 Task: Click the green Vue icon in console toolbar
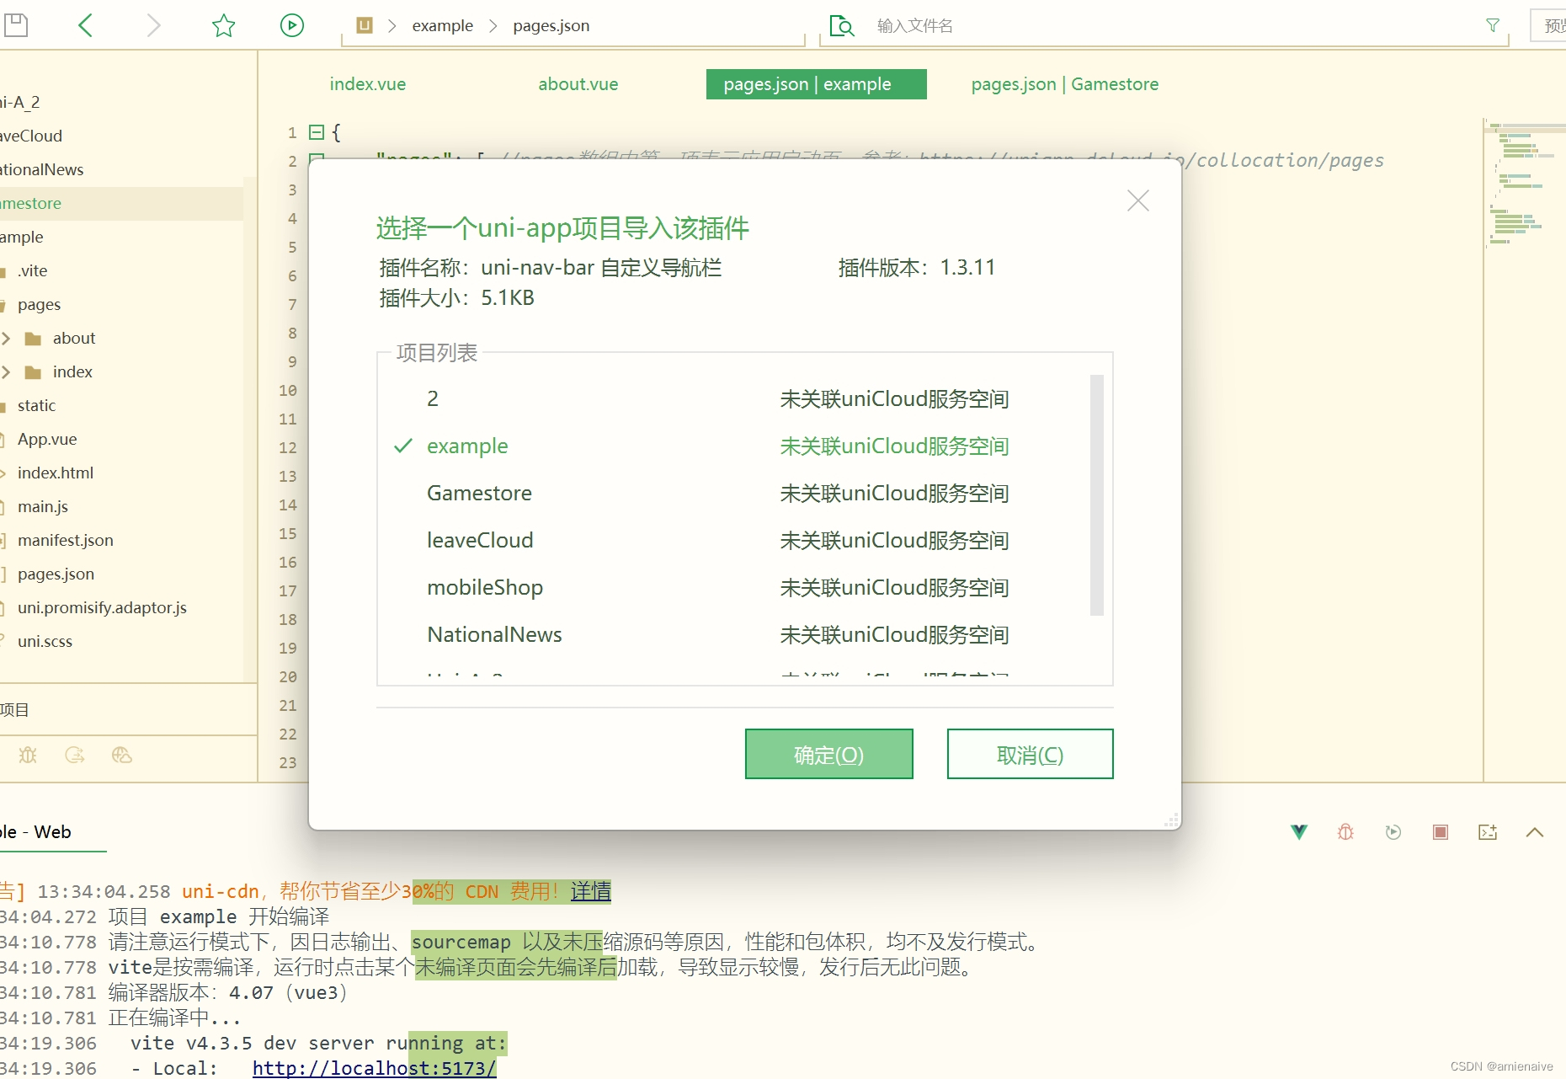coord(1299,832)
